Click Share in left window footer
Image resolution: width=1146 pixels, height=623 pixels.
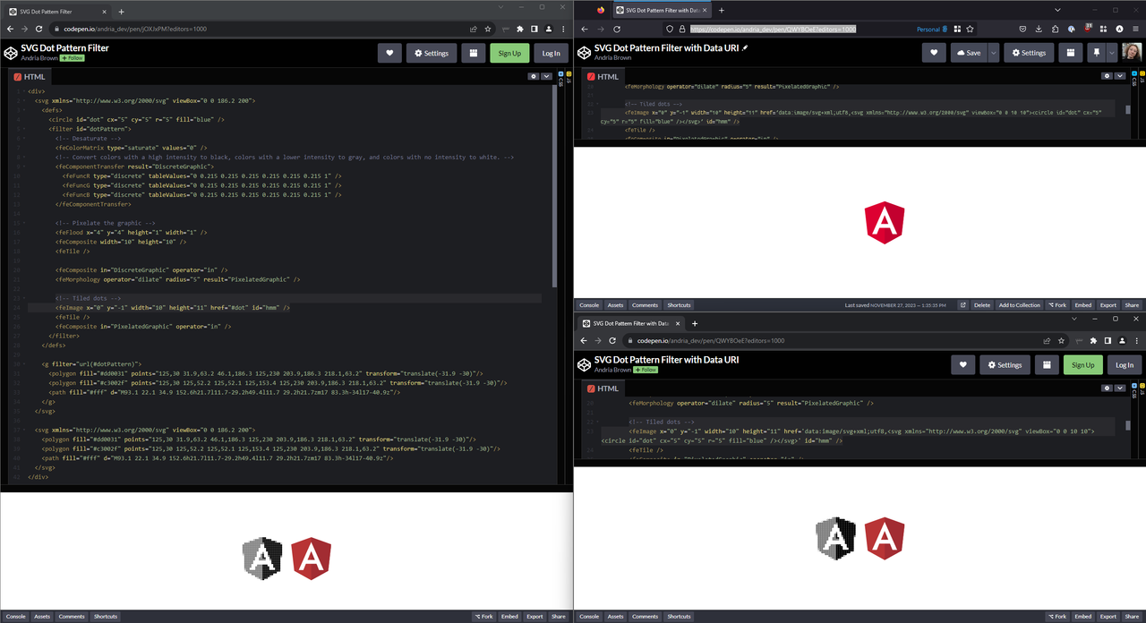pos(559,617)
